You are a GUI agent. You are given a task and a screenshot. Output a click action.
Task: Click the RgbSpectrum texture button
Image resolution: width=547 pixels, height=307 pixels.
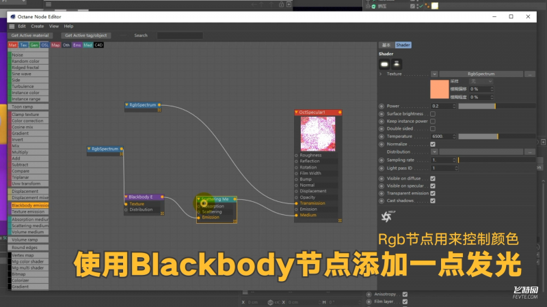tap(481, 74)
